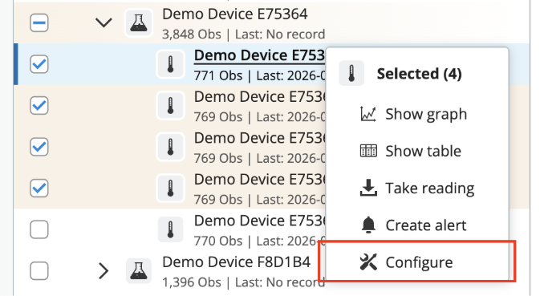Click the flask icon for Demo Device E75364
Viewport: 540px width, 296px height.
pyautogui.click(x=139, y=22)
